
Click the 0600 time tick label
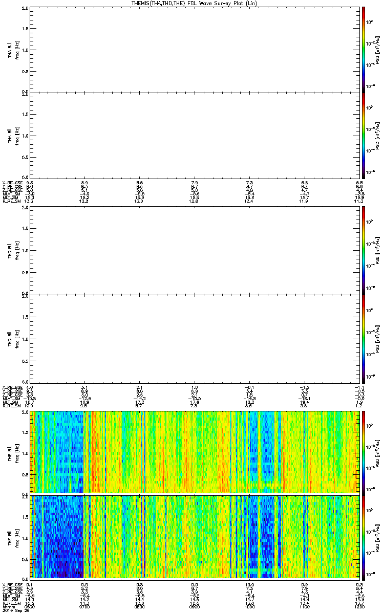click(31, 606)
